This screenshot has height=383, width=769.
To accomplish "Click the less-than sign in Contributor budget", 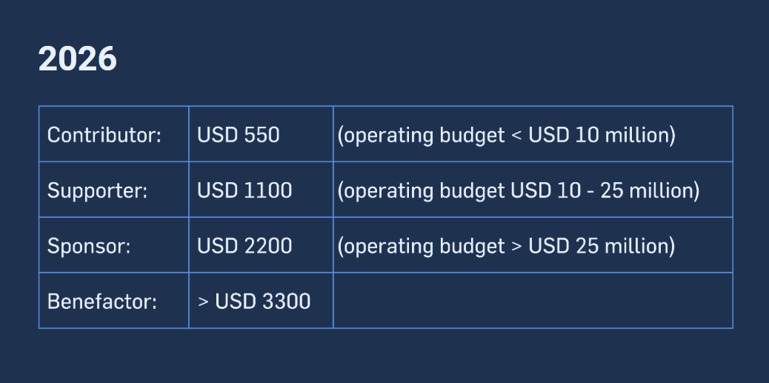I will 516,136.
